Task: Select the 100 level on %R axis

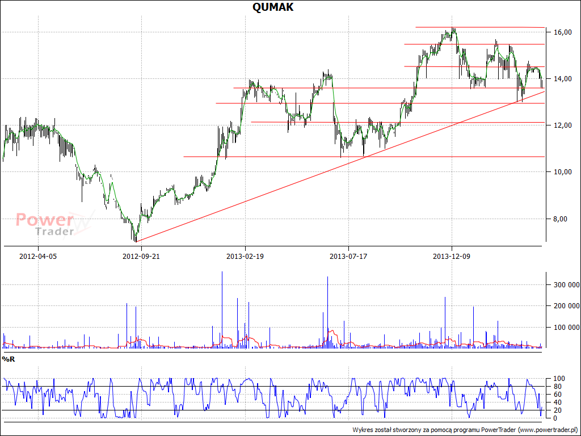Action: tap(558, 379)
